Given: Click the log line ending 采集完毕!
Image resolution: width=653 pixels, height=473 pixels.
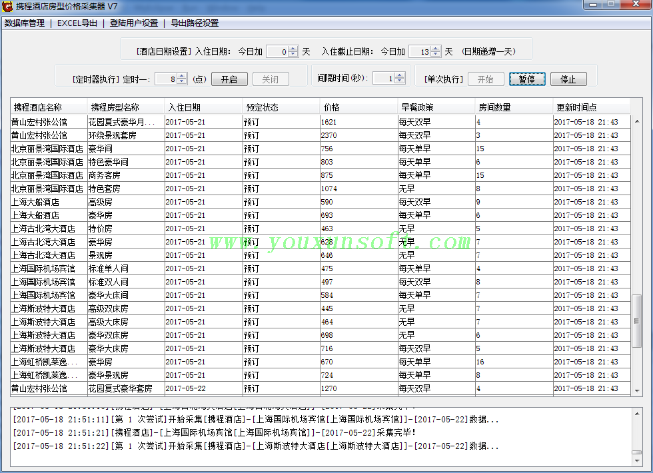Looking at the screenshot, I should [215, 432].
